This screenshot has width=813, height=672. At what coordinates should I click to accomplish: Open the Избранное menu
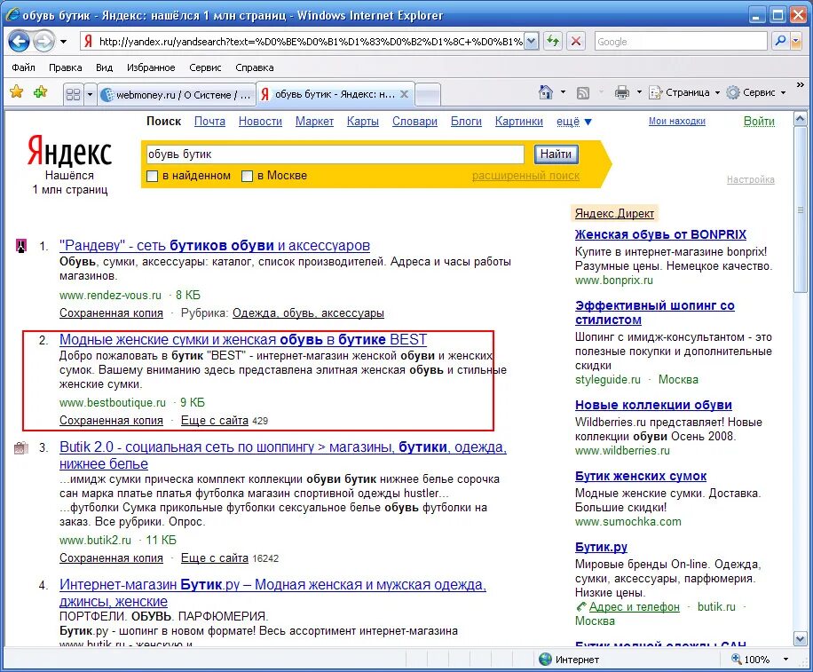pyautogui.click(x=151, y=67)
